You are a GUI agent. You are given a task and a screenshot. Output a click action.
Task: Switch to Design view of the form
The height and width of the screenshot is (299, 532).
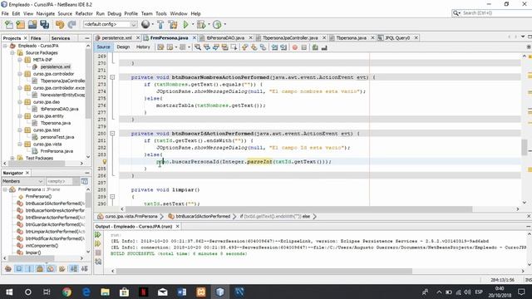coord(123,47)
